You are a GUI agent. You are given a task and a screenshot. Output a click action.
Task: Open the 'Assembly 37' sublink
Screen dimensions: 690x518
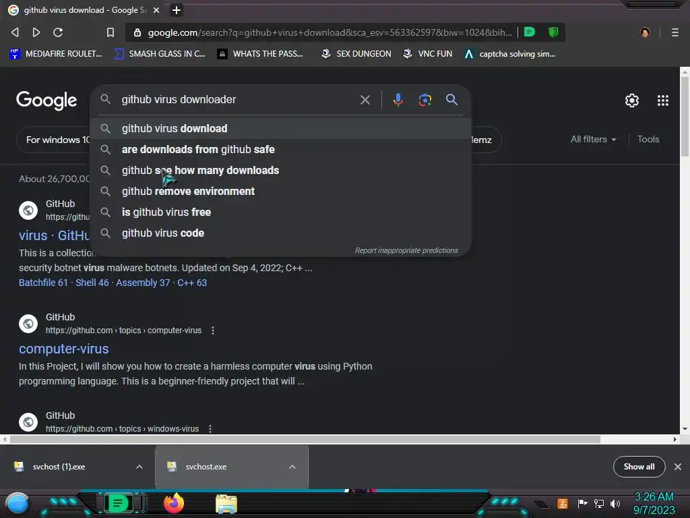coord(143,283)
